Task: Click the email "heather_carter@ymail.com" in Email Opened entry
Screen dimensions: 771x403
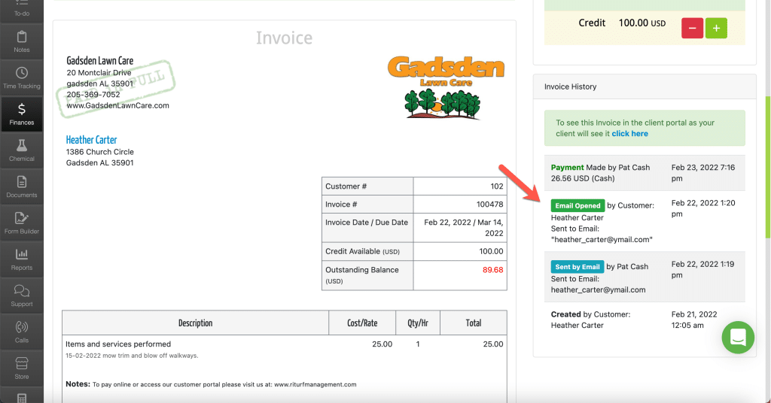Action: tap(602, 240)
